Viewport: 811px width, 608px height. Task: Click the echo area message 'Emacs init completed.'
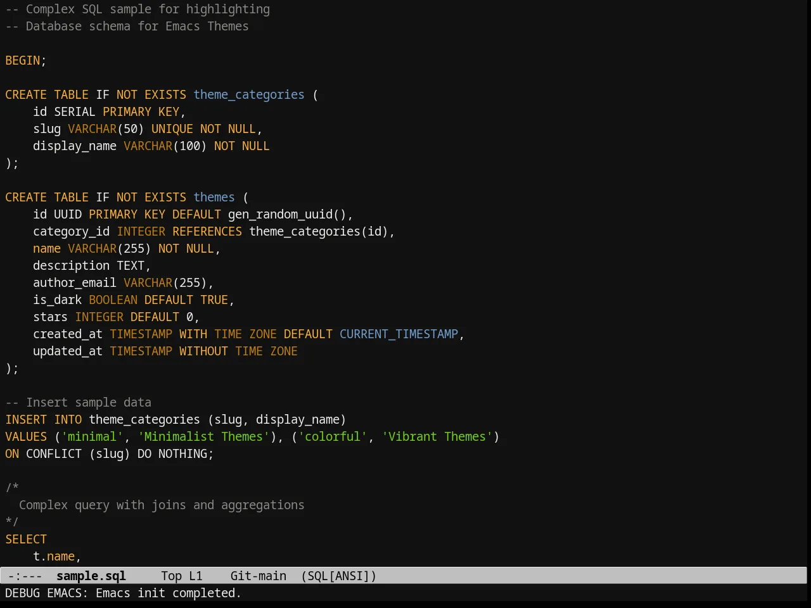[169, 593]
